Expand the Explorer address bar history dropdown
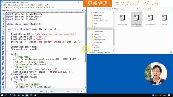The image size is (173, 97). (134, 9)
